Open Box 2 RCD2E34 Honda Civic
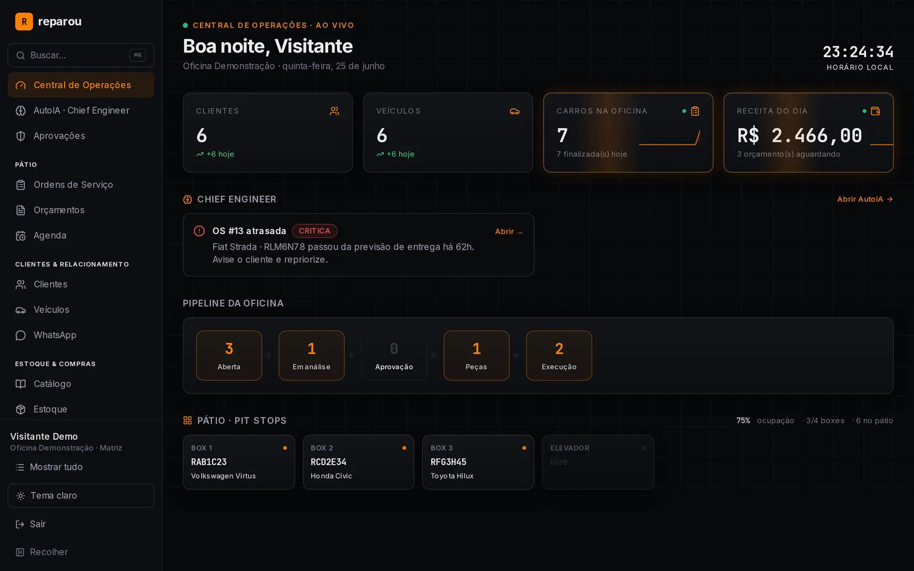The width and height of the screenshot is (914, 571). [x=359, y=463]
